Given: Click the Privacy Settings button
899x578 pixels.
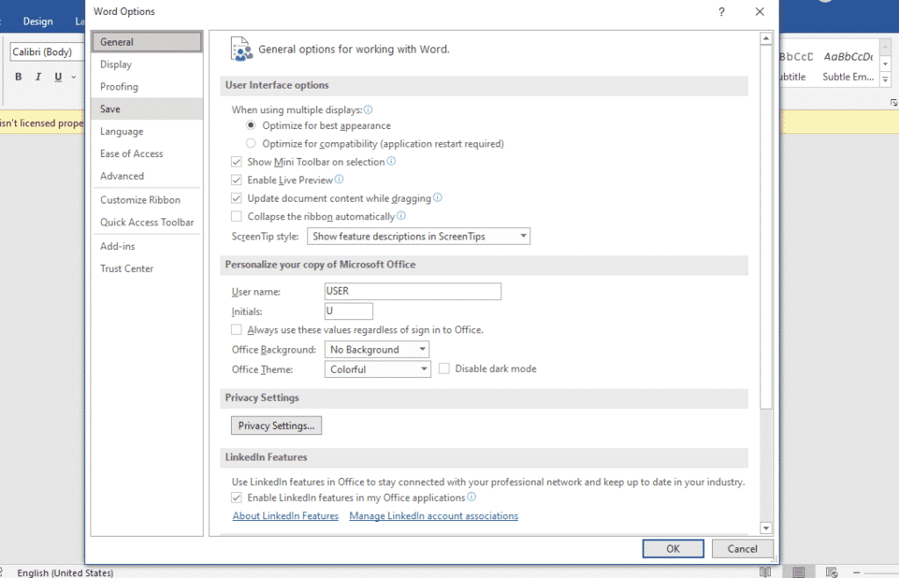Looking at the screenshot, I should 276,425.
